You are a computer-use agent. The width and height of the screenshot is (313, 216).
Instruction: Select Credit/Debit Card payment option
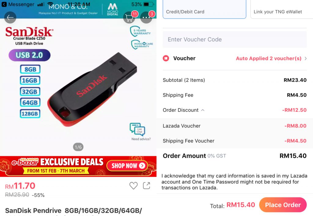tap(204, 9)
